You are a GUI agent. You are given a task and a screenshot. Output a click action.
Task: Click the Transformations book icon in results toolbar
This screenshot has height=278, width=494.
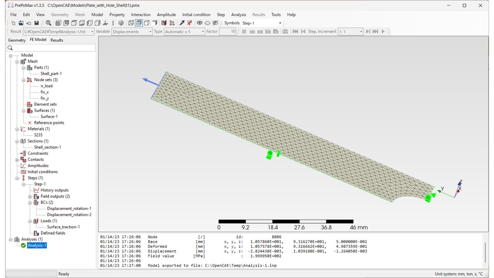[x=285, y=32]
